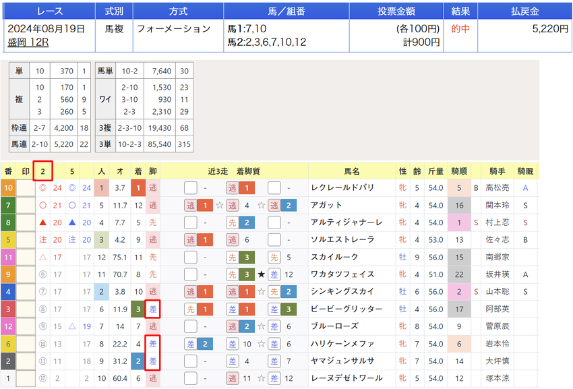
Task: Click the pink number 11 badge
Action: click(8, 257)
